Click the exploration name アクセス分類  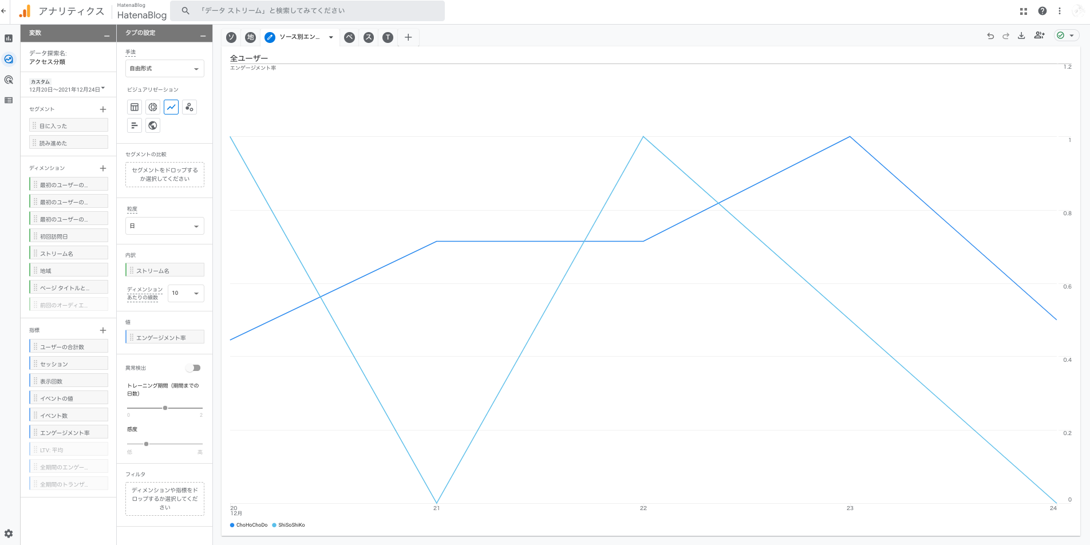pyautogui.click(x=47, y=62)
